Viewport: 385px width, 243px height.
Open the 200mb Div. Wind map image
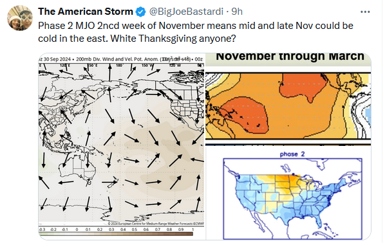pos(122,147)
